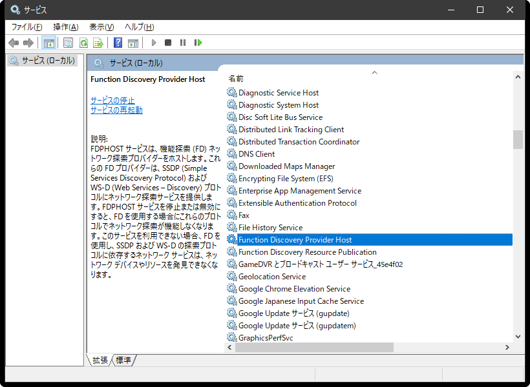Click gear icon beside Geolocation Service
This screenshot has width=530, height=387.
point(231,276)
